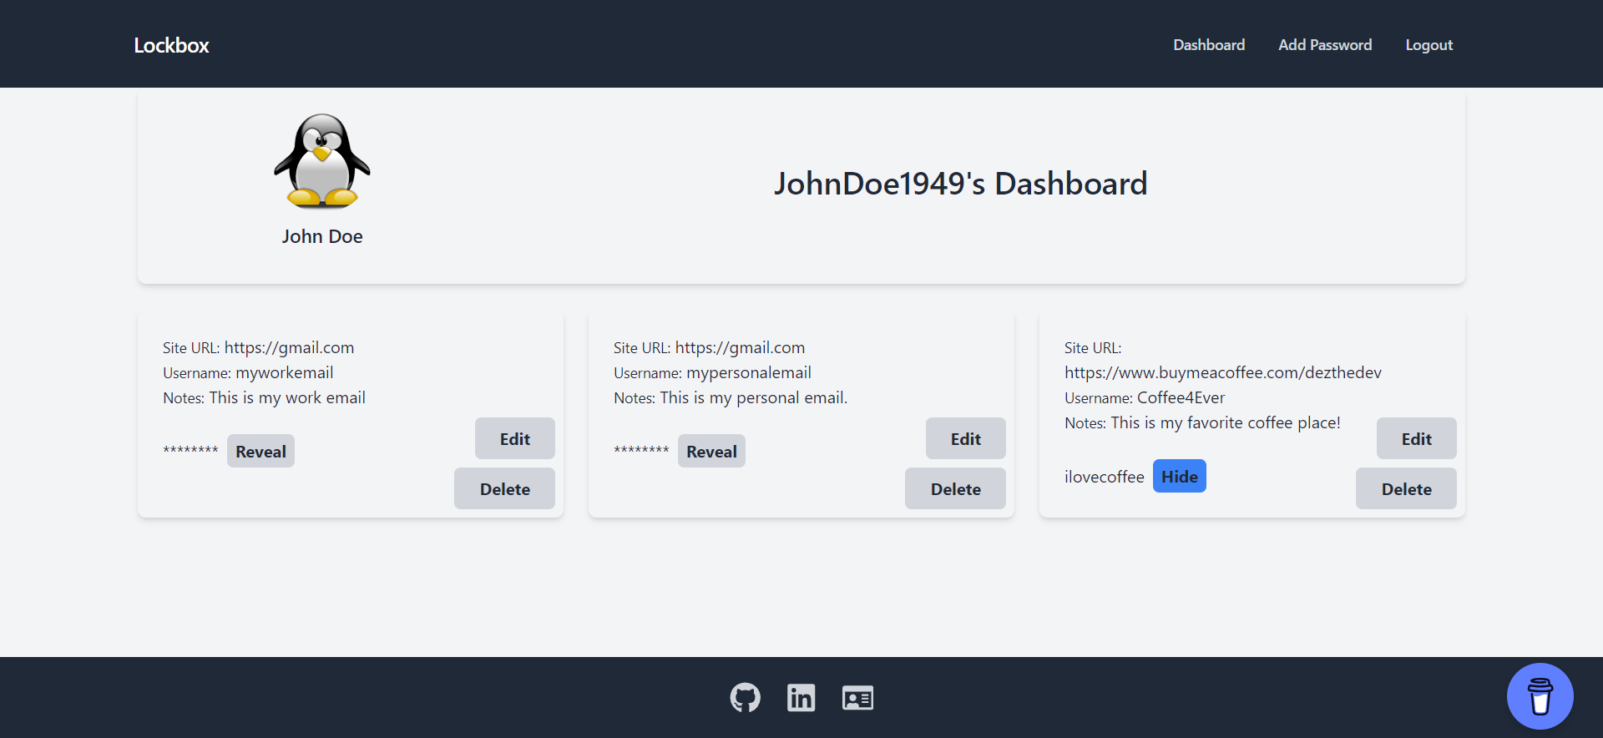The width and height of the screenshot is (1603, 738).
Task: Delete the Coffee4Ever entry
Action: (x=1406, y=488)
